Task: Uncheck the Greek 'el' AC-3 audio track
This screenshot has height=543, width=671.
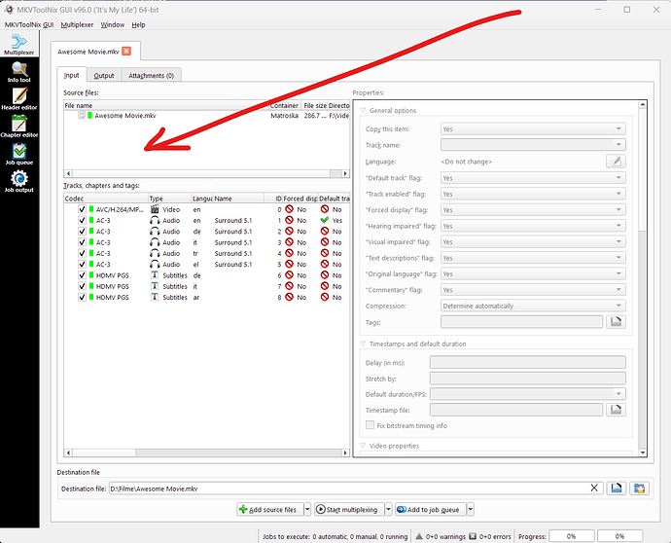Action: 82,265
